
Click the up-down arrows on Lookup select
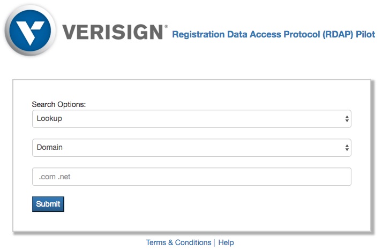(347, 119)
